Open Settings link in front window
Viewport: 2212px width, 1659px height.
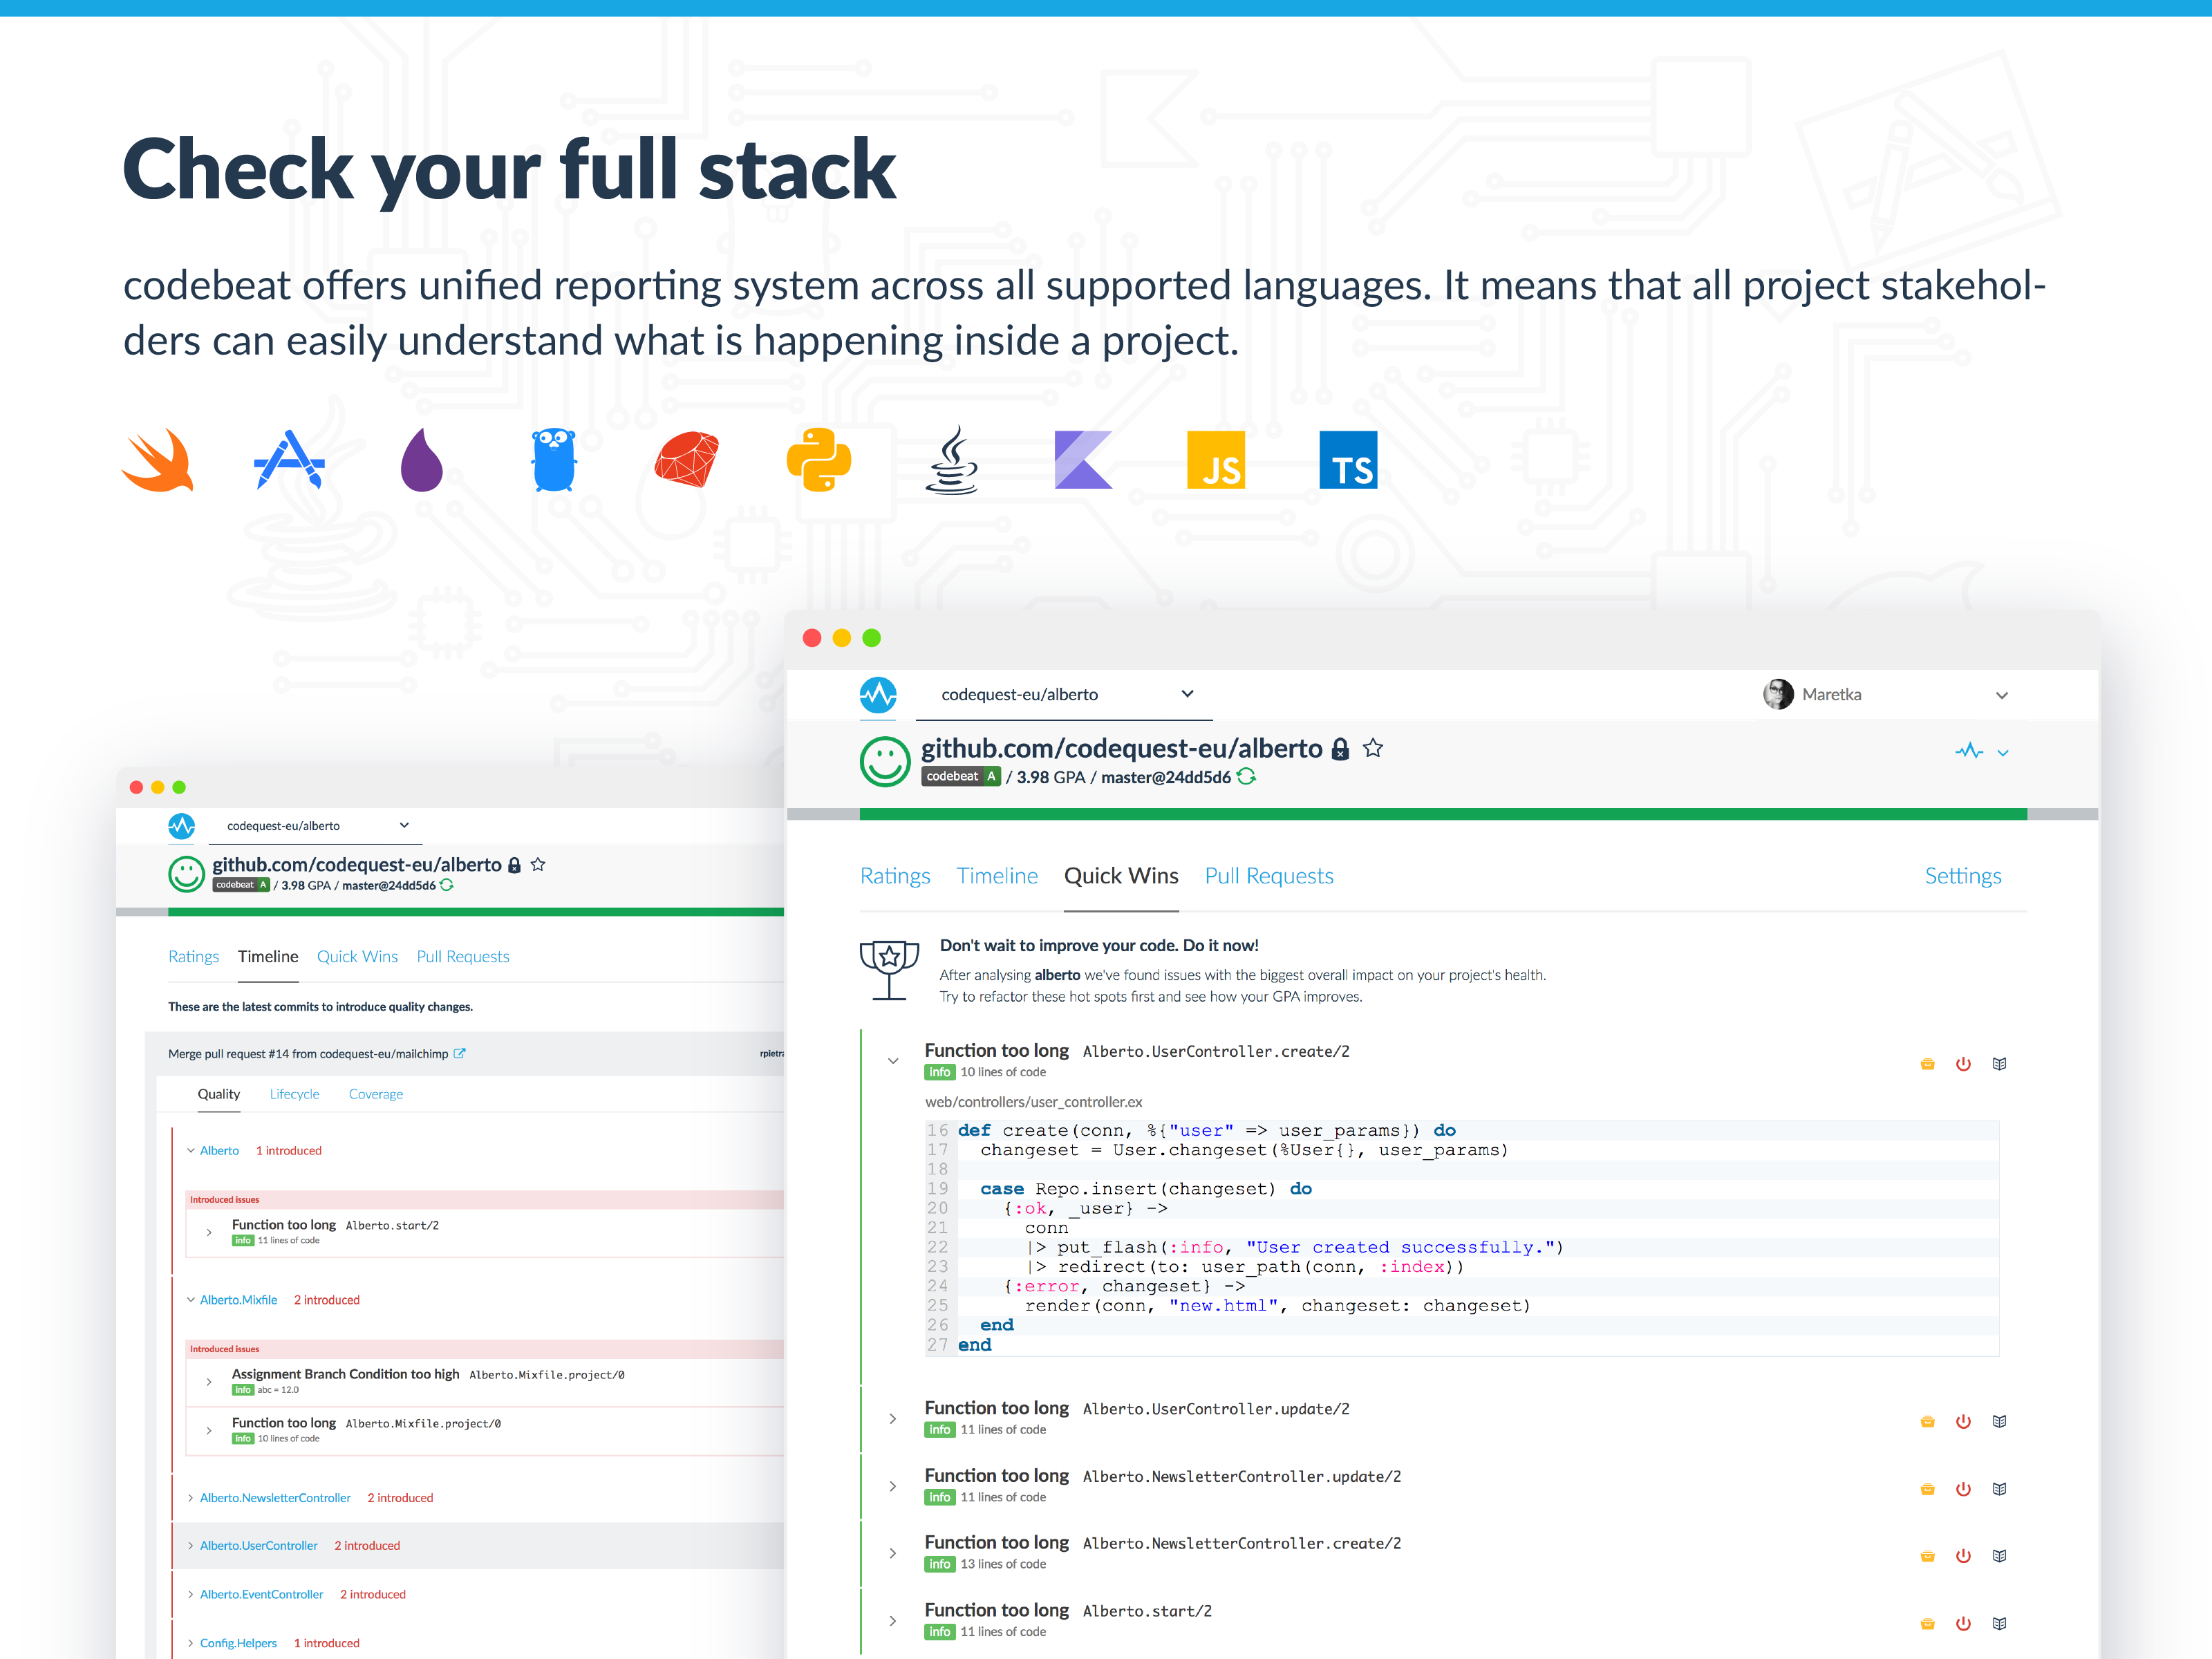[1963, 876]
